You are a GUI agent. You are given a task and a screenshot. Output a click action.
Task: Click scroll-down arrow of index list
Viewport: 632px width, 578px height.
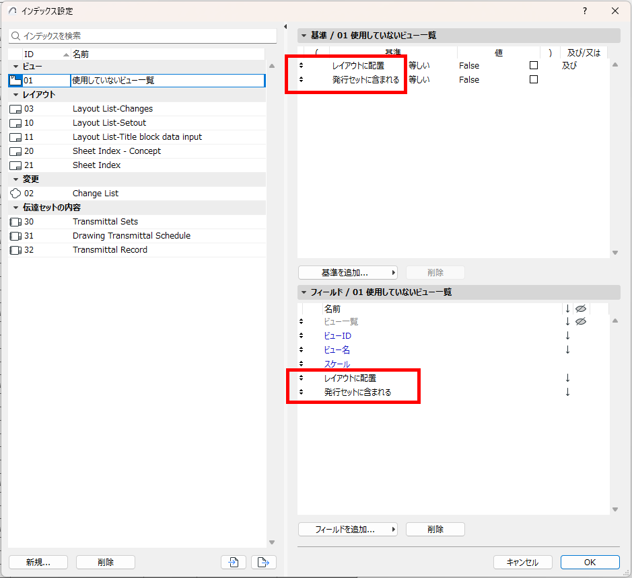[272, 542]
